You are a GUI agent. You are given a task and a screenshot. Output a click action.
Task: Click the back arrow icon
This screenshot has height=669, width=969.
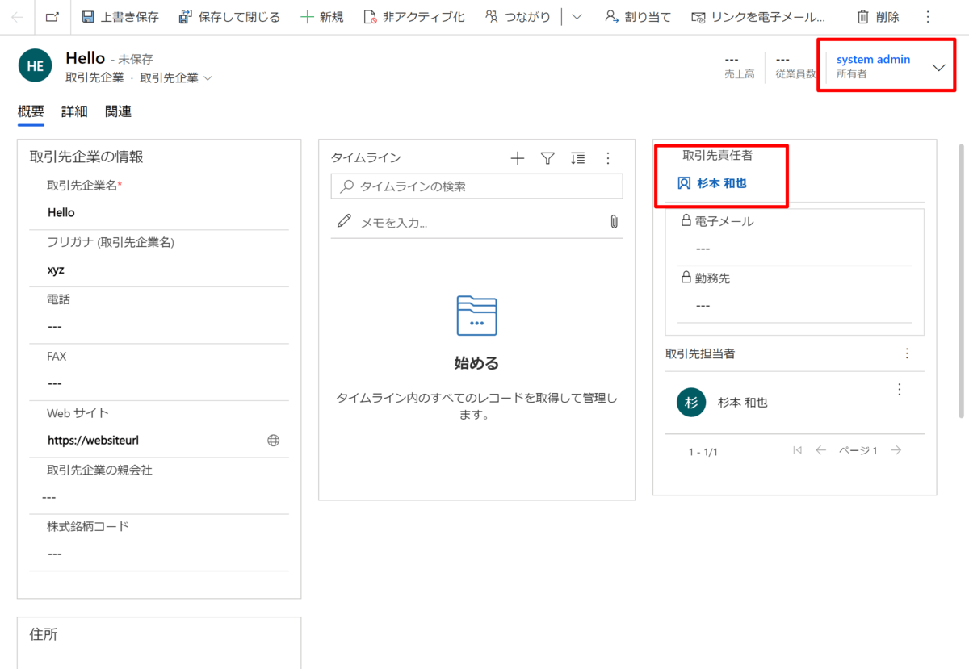click(x=18, y=17)
